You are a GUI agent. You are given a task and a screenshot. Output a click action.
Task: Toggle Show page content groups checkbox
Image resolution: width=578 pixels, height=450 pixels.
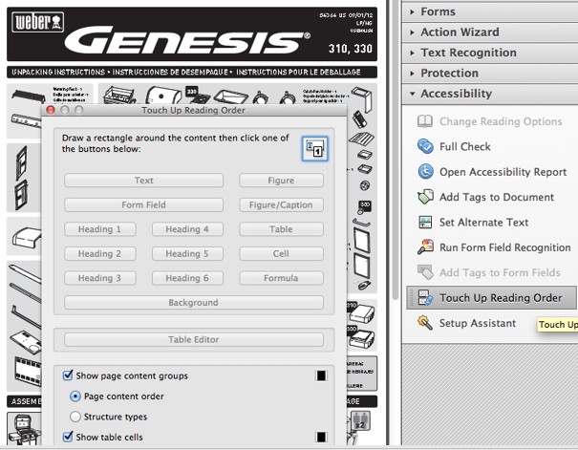69,375
